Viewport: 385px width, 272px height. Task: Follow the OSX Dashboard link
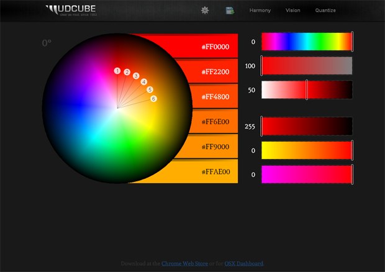(x=243, y=263)
